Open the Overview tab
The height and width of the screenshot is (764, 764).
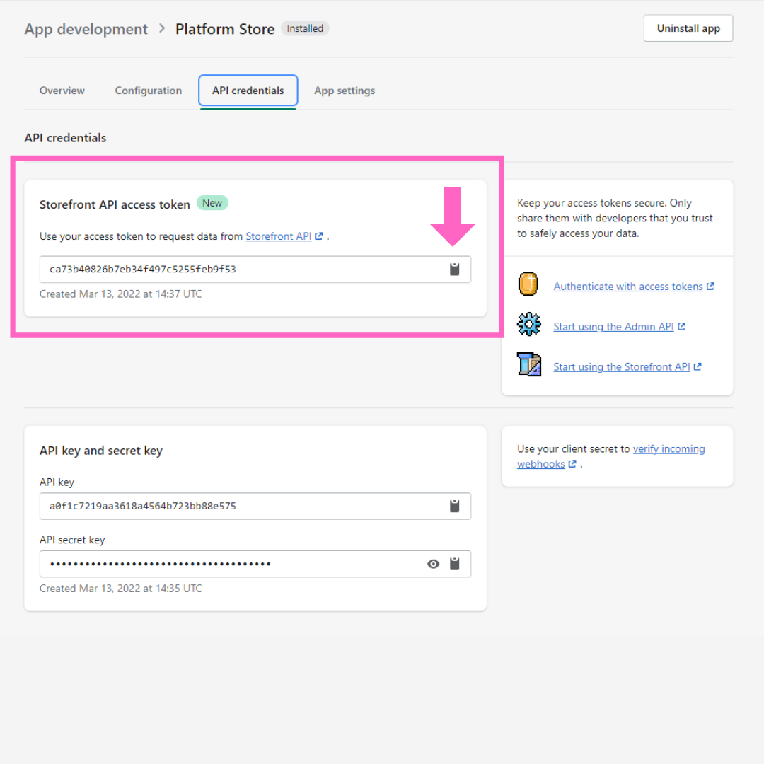pos(62,91)
